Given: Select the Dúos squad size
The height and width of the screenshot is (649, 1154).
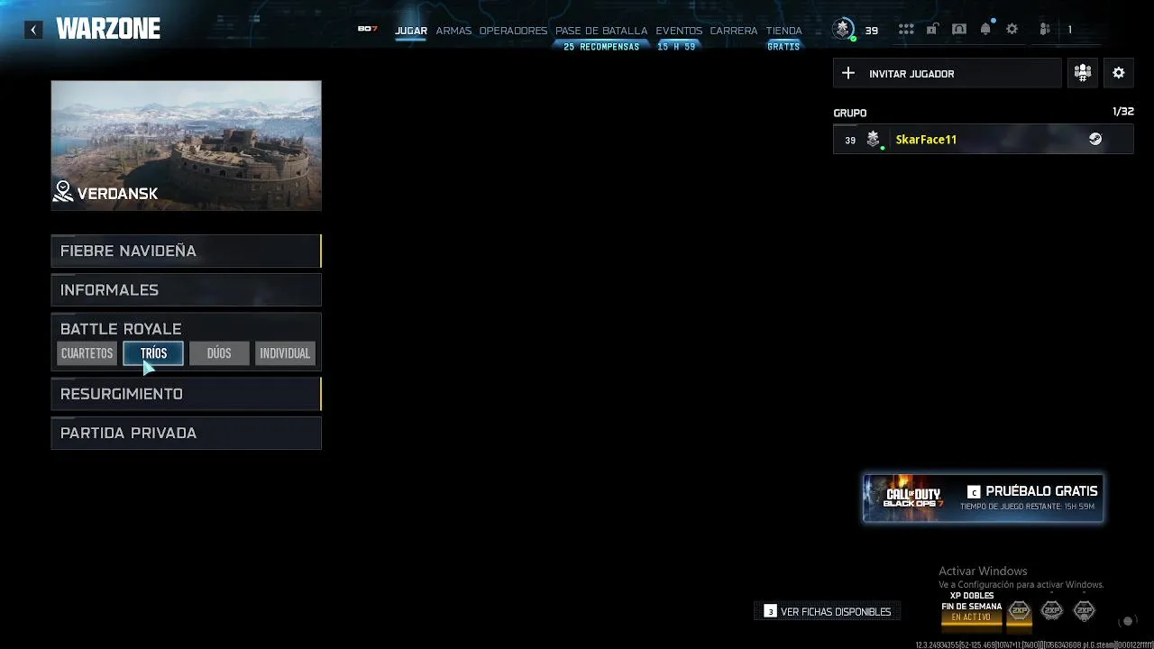Looking at the screenshot, I should pyautogui.click(x=219, y=353).
